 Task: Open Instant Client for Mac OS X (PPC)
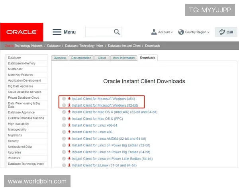click(98, 119)
